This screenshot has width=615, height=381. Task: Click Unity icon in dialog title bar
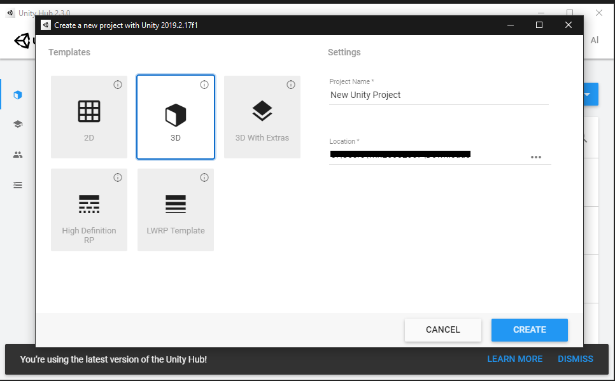pyautogui.click(x=46, y=25)
